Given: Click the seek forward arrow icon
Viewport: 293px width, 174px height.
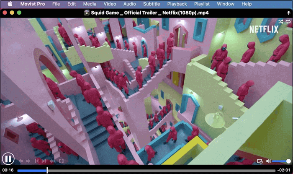Looking at the screenshot, I should 28,161.
